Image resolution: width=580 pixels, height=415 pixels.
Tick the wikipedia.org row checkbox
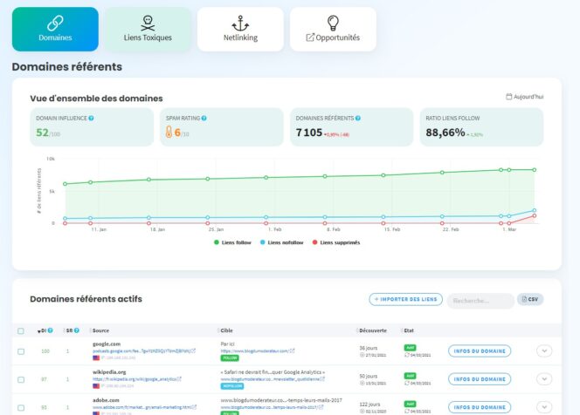(x=21, y=379)
